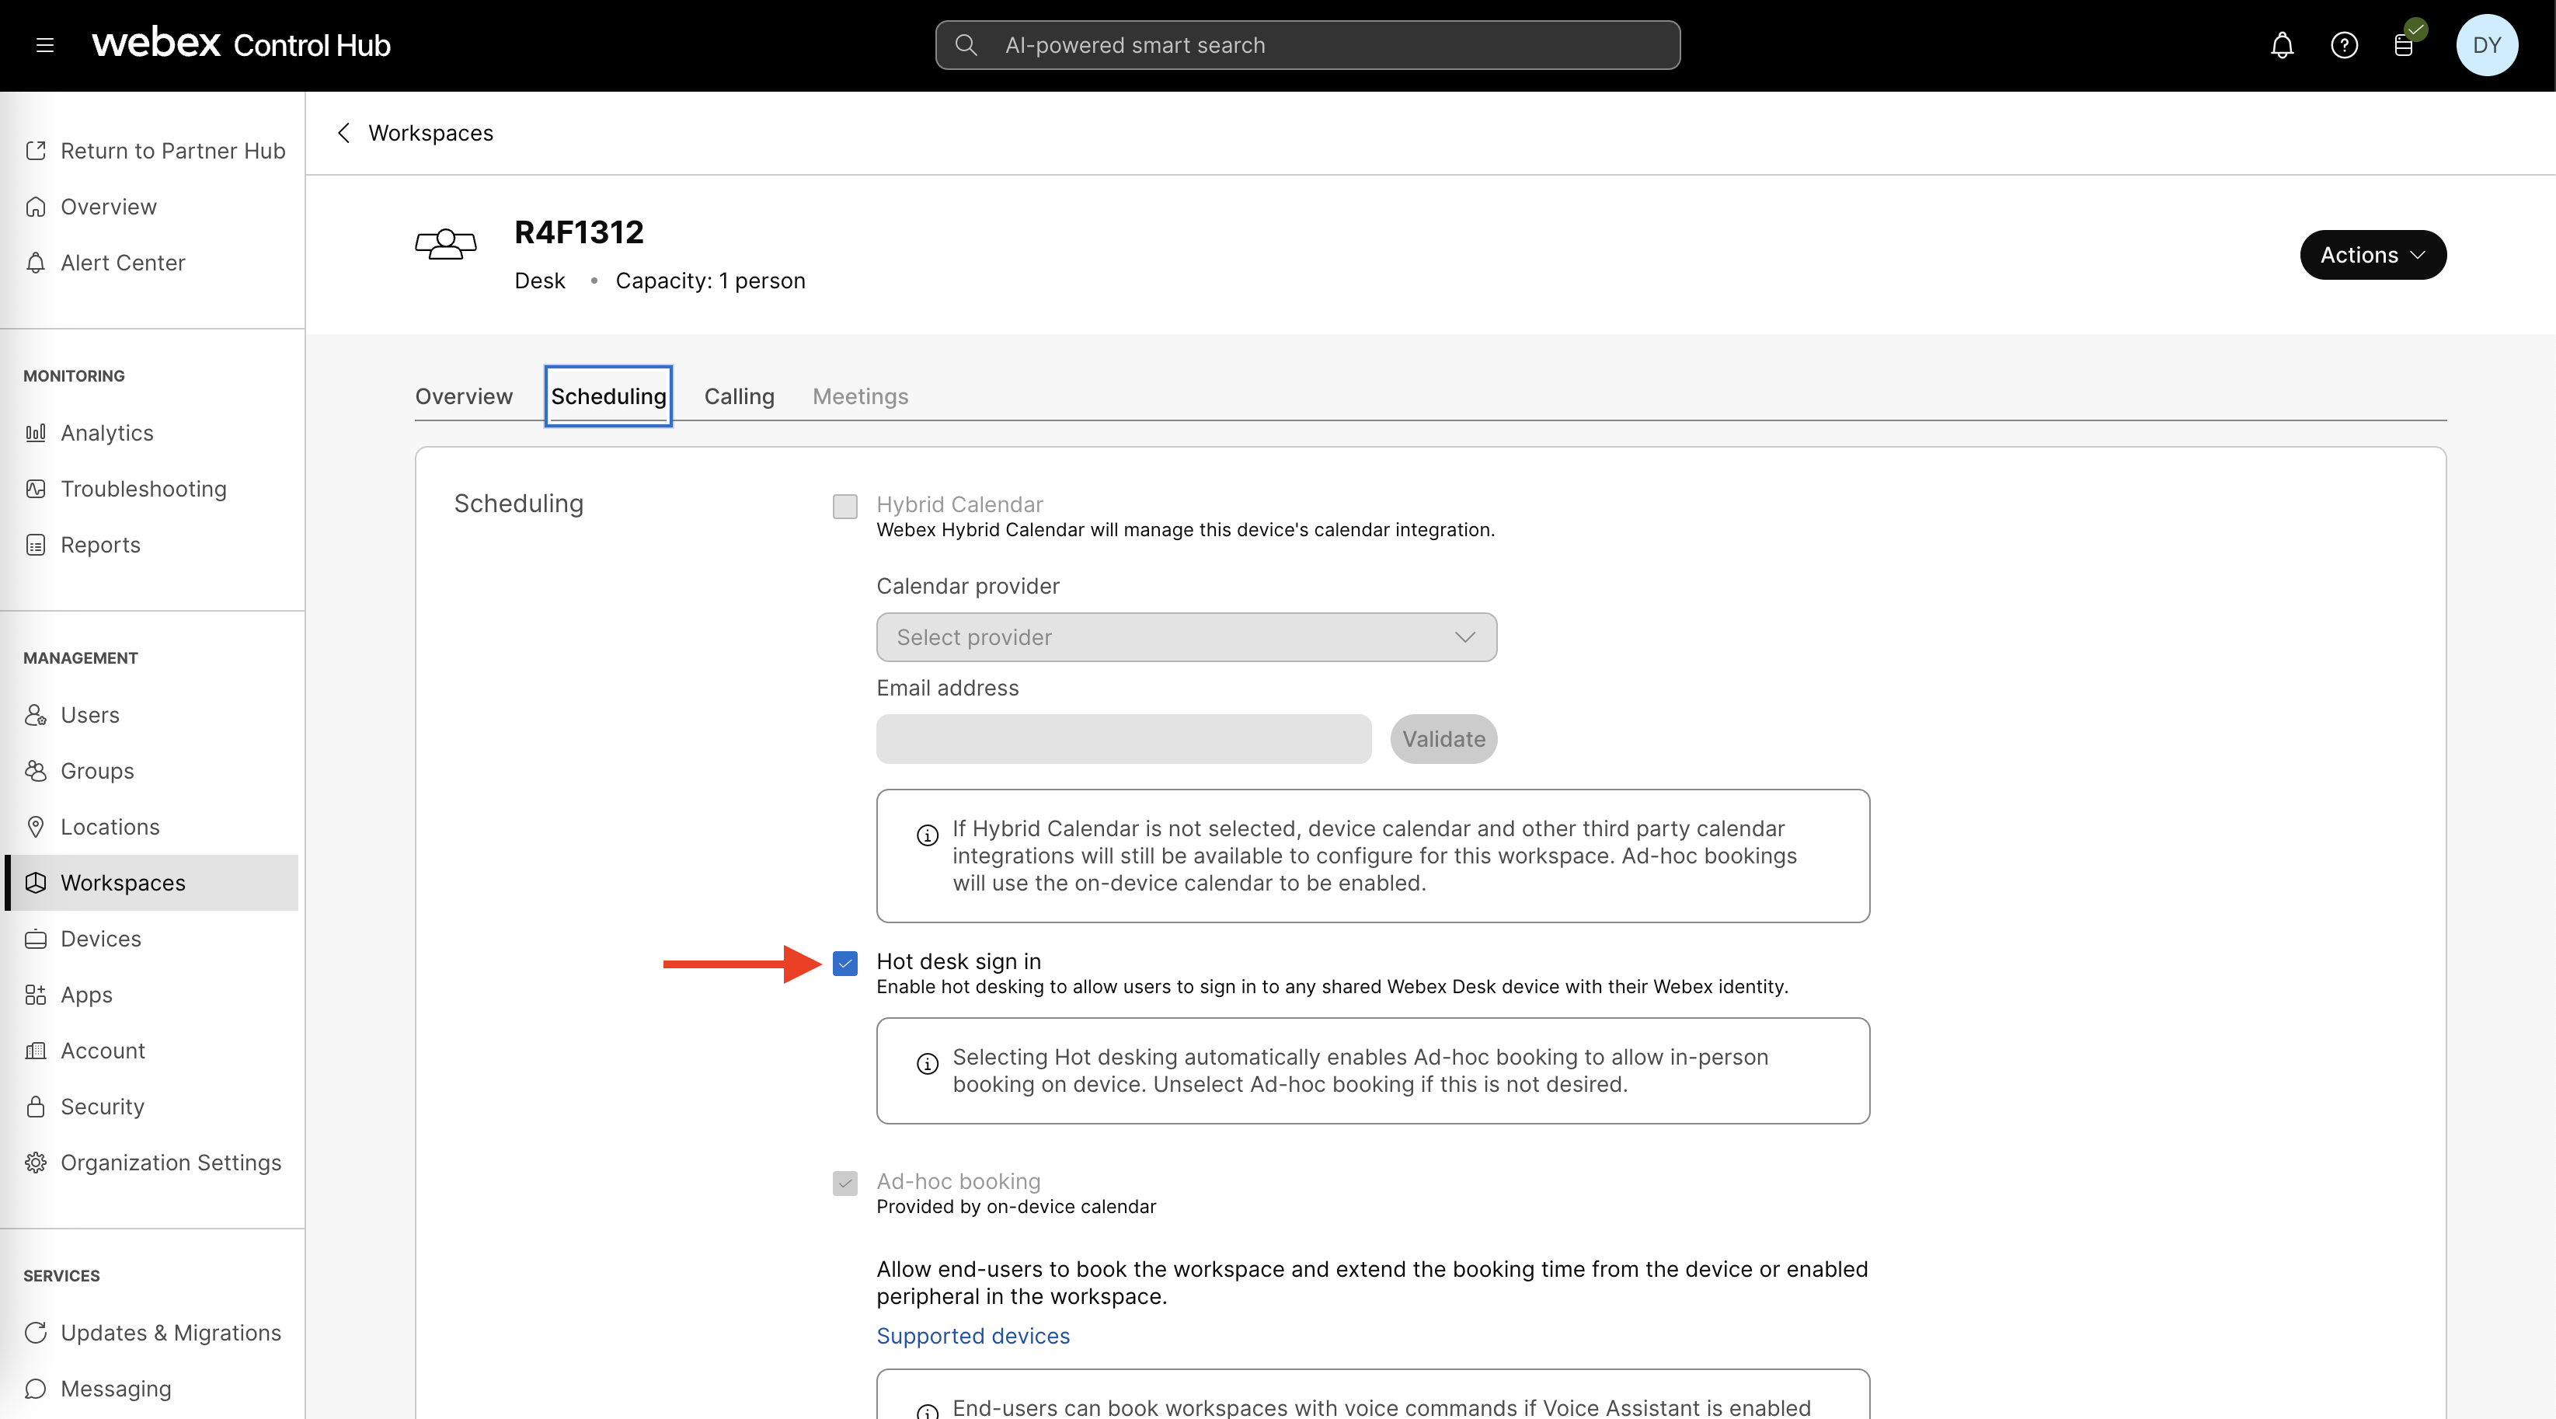Open the Alert Center
The height and width of the screenshot is (1419, 2556).
click(x=123, y=262)
